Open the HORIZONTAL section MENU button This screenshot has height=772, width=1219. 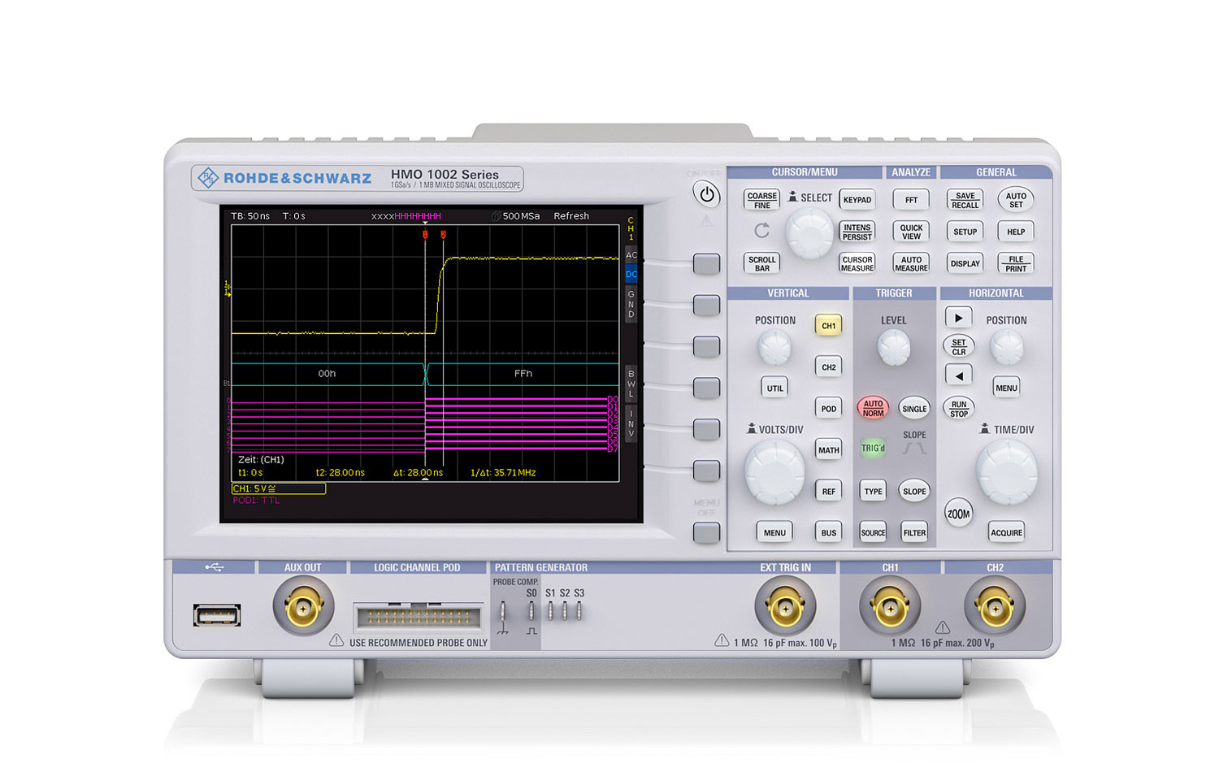(x=1006, y=388)
